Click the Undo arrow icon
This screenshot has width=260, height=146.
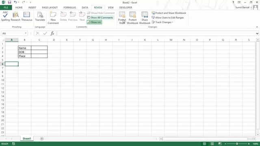click(15, 2)
